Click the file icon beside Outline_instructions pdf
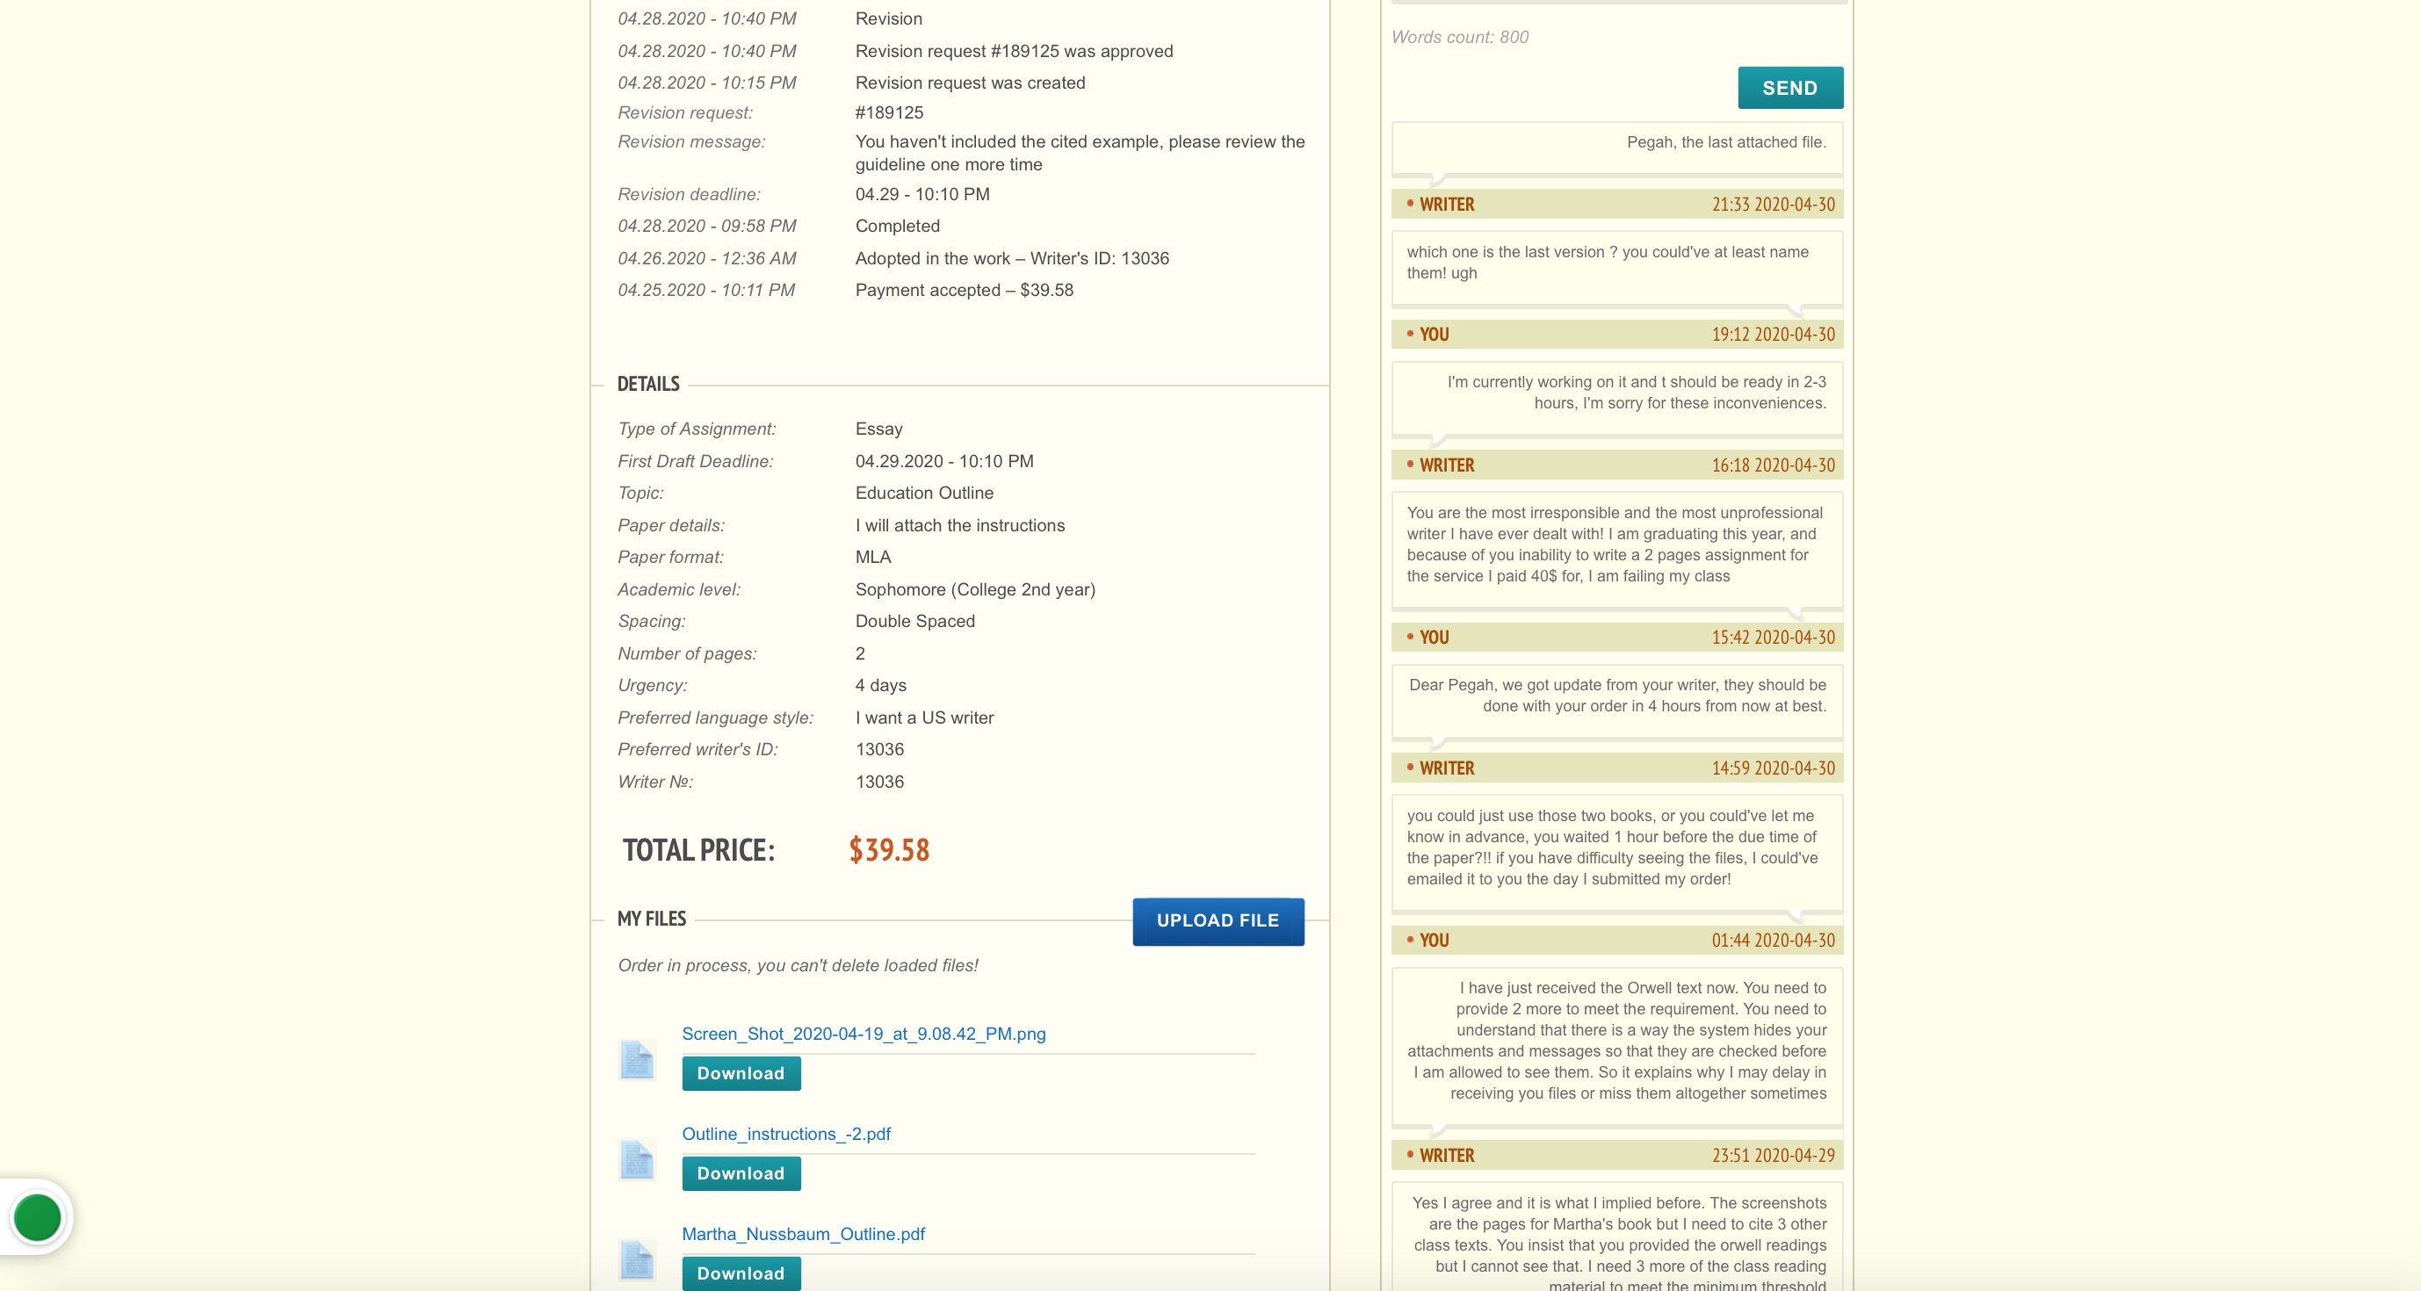Image resolution: width=2421 pixels, height=1291 pixels. click(x=636, y=1159)
